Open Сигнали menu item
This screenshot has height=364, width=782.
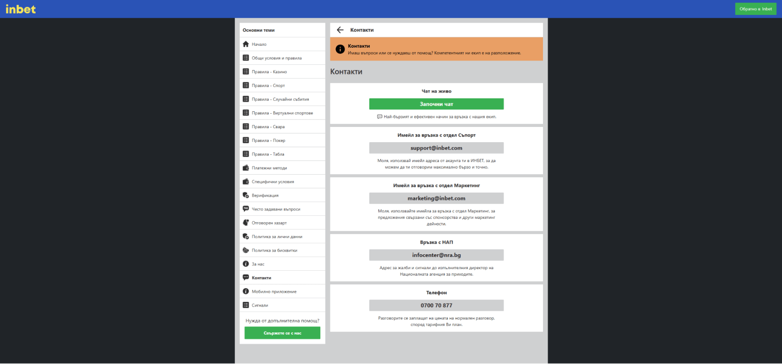[282, 305]
